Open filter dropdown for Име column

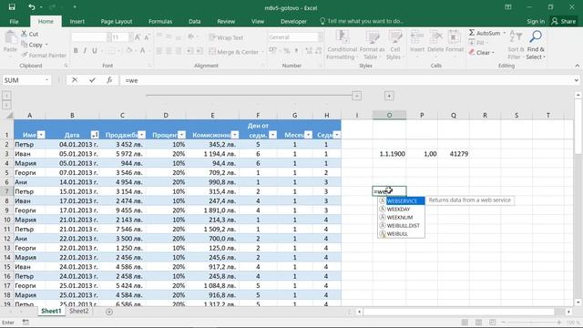[41, 135]
